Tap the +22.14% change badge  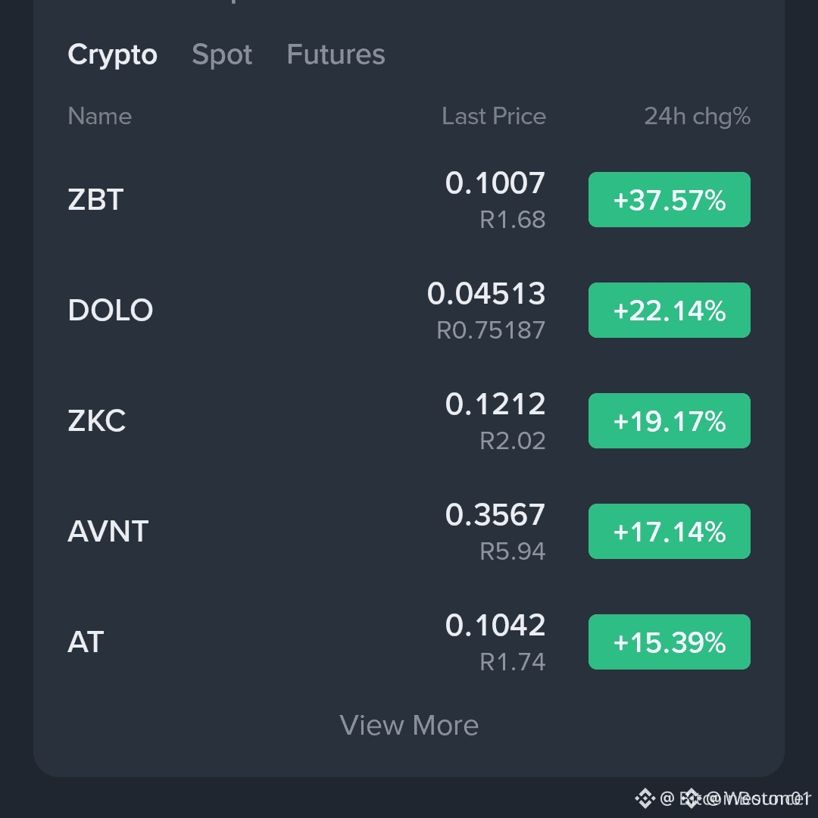click(670, 311)
